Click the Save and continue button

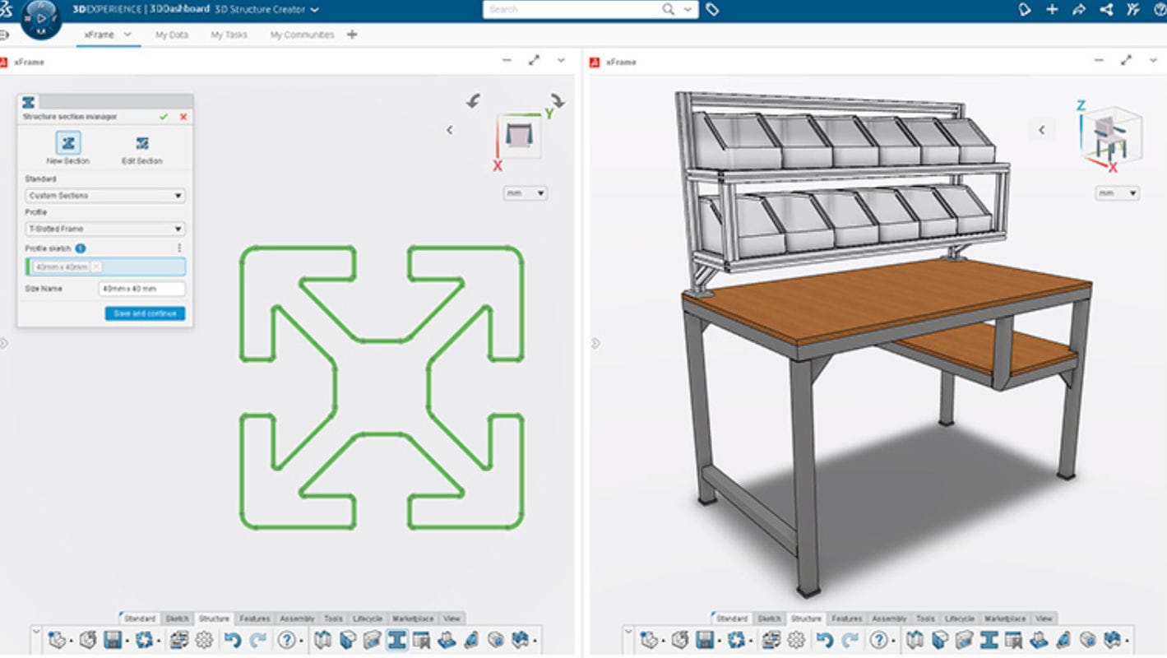(x=146, y=313)
